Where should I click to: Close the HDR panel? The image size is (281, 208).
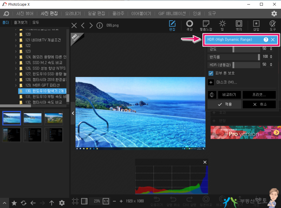273,40
